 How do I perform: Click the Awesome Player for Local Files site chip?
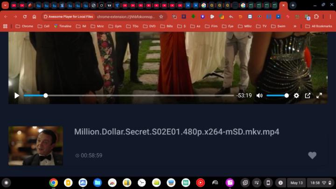point(69,16)
